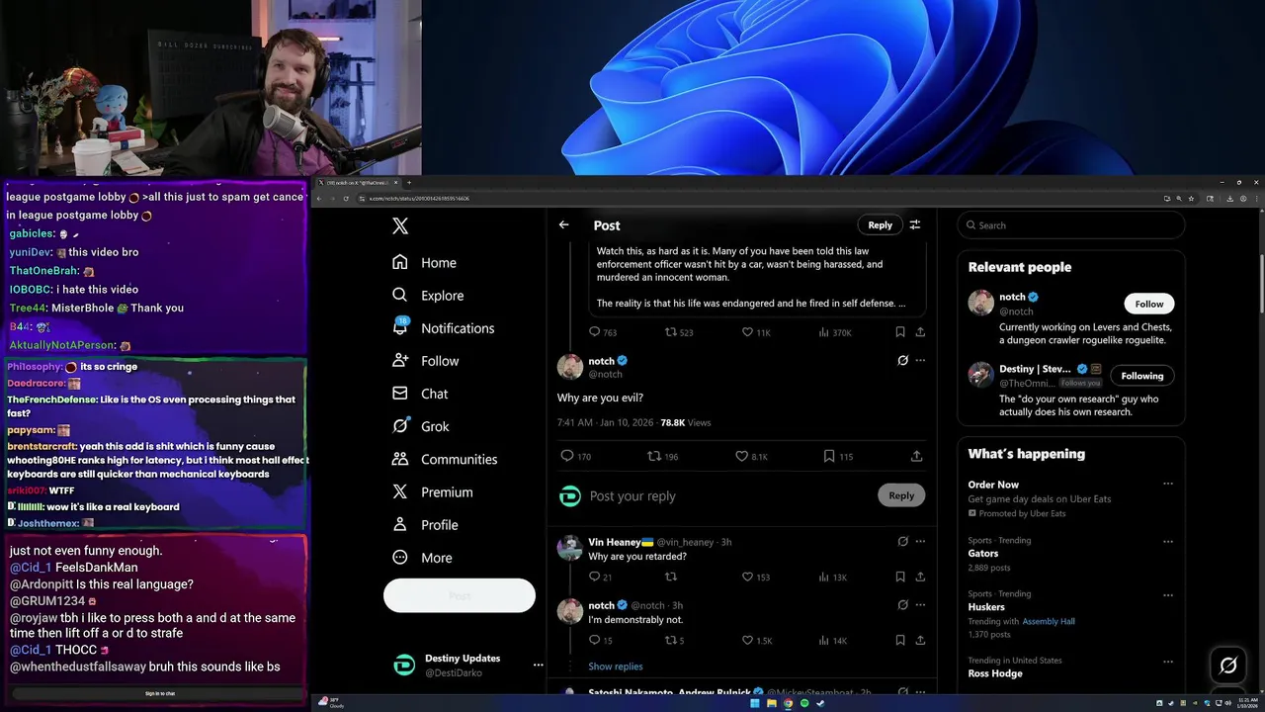
Task: Click Reply button in Post header
Action: (x=880, y=225)
